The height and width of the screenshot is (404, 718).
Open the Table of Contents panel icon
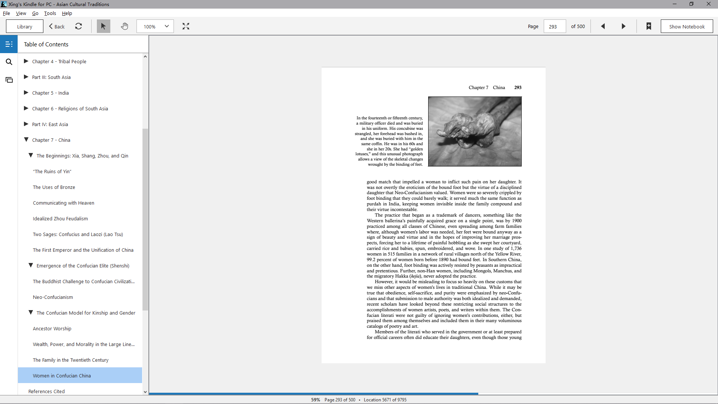pos(9,44)
